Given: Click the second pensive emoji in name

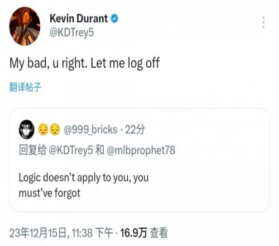Looking at the screenshot, I should point(55,129).
